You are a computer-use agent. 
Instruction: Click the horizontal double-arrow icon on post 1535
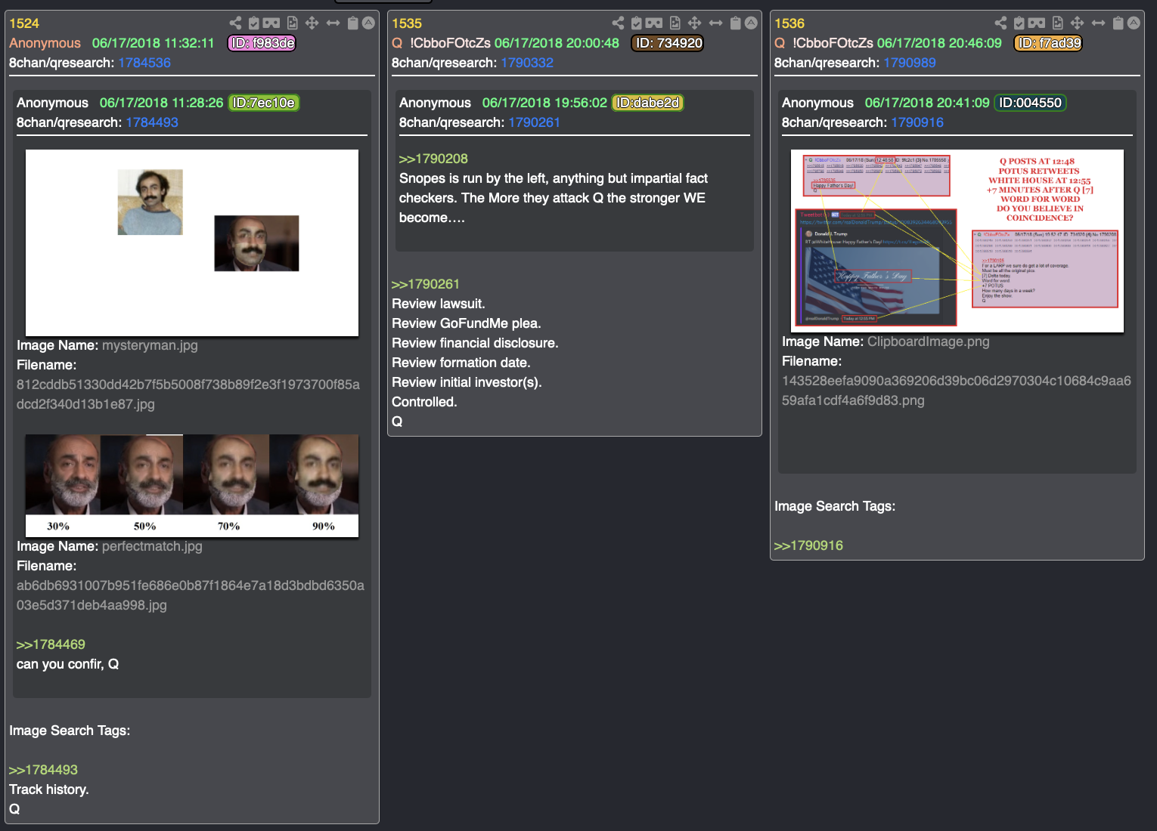pos(715,23)
